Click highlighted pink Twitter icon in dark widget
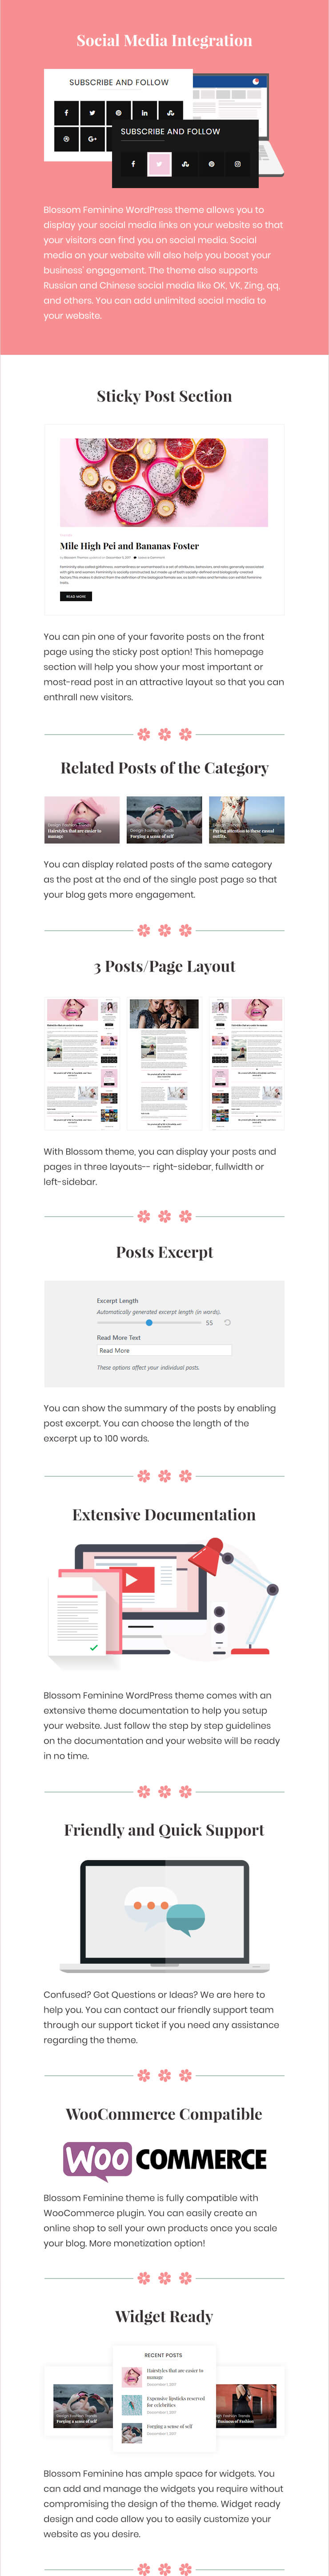The height and width of the screenshot is (2576, 329). pos(159,164)
